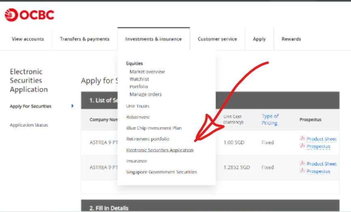Viewport: 351px width, 212px height.
Task: Click the 1.2852 SGD unit cost cell
Action: pyautogui.click(x=237, y=167)
